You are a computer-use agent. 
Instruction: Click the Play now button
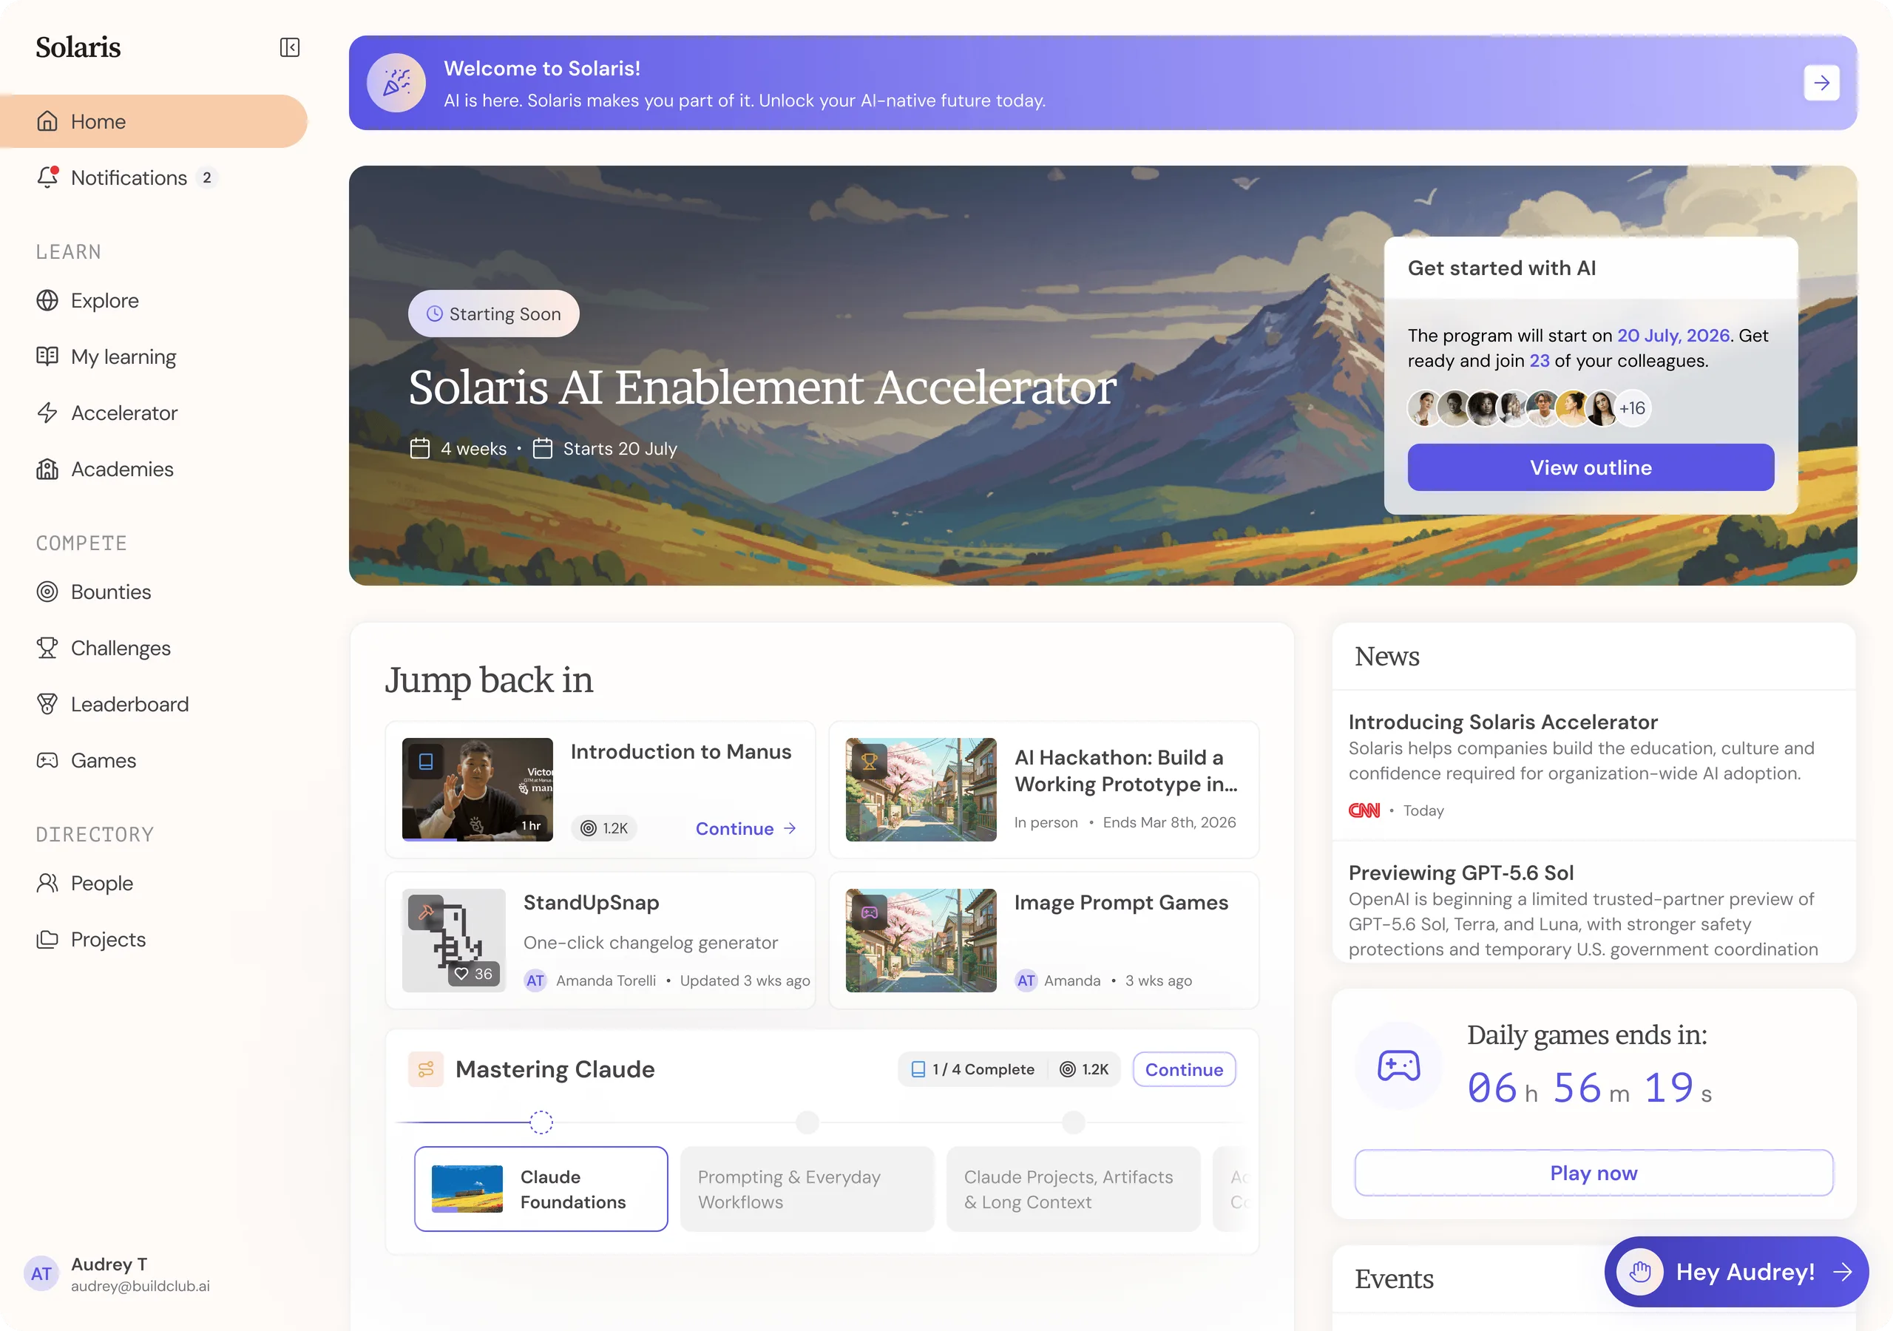pyautogui.click(x=1593, y=1172)
